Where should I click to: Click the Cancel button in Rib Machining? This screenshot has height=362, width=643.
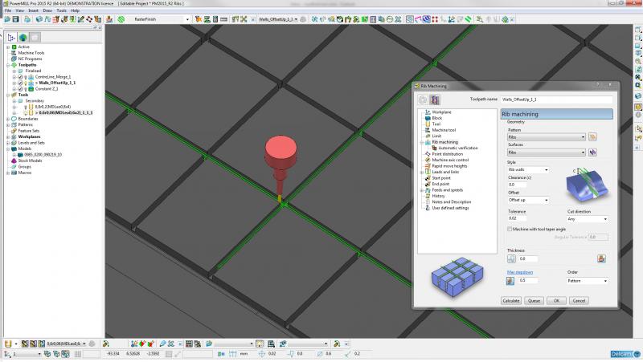[x=579, y=300]
